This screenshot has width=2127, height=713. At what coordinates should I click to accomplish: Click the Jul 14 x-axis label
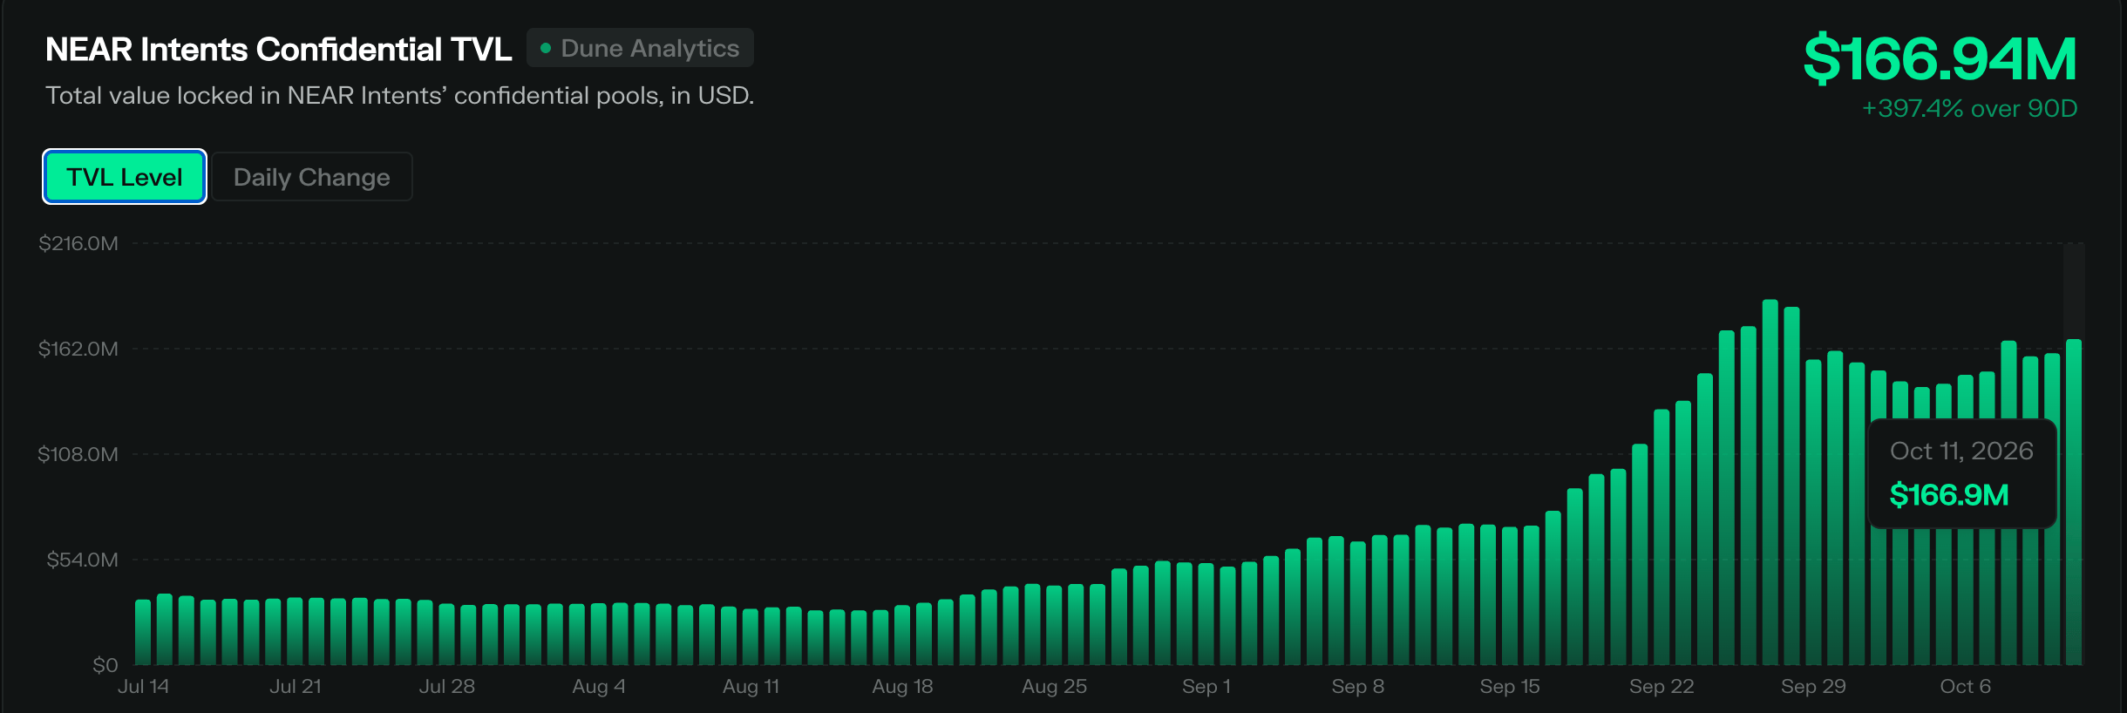[x=143, y=687]
